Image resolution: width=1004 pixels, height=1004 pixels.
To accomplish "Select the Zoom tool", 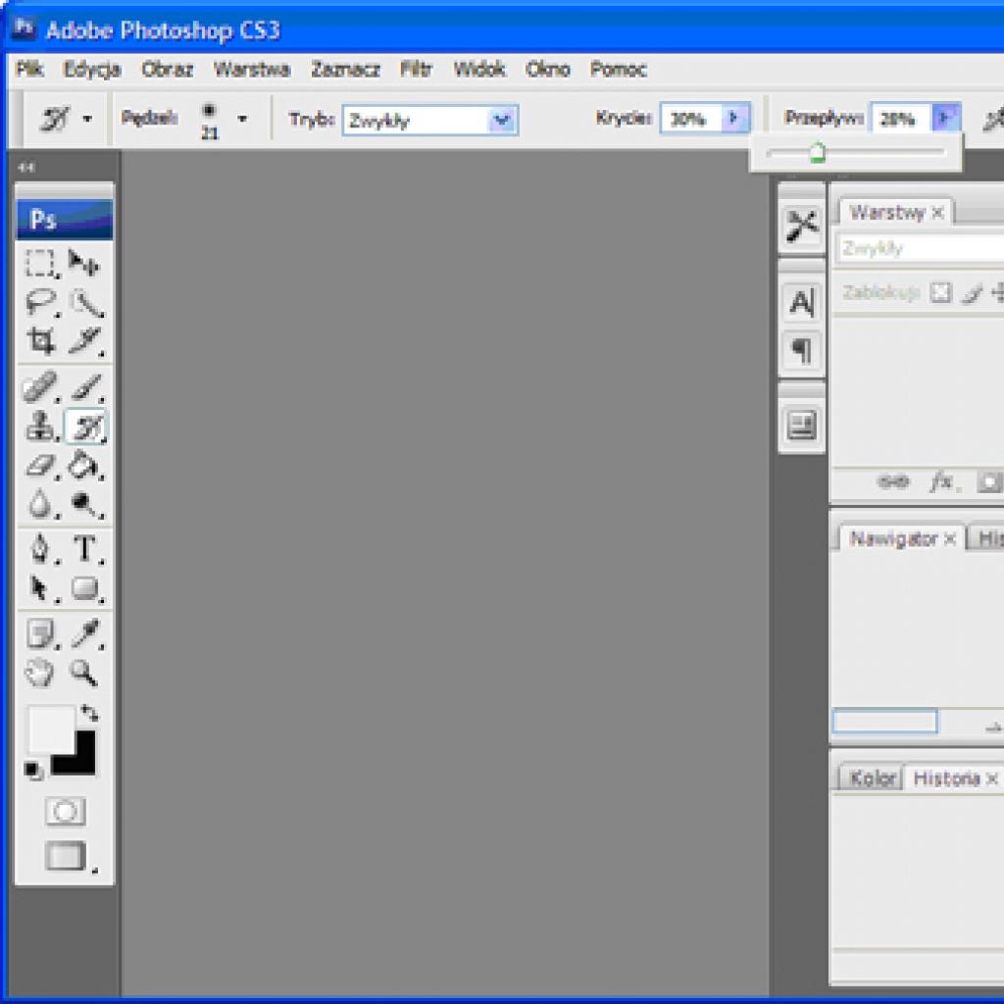I will click(84, 673).
